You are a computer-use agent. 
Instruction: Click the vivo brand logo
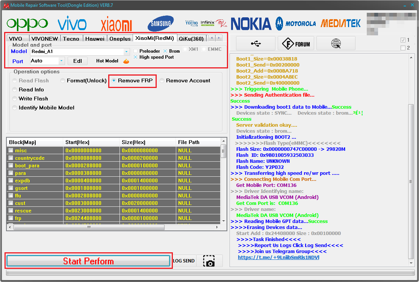point(72,23)
